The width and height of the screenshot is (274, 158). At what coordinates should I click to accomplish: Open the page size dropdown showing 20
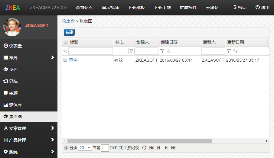tap(85, 148)
